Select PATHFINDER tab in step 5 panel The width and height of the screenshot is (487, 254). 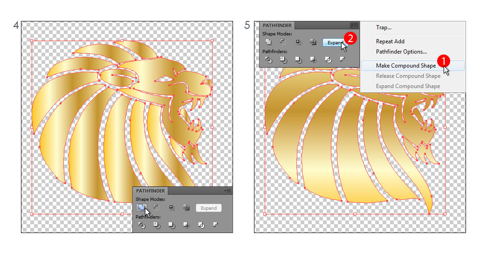tap(277, 25)
